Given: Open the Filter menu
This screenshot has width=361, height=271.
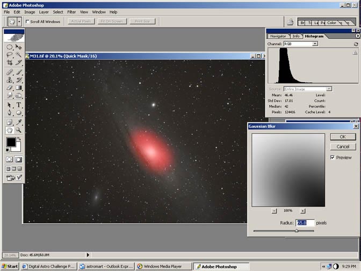Looking at the screenshot, I should [x=71, y=12].
